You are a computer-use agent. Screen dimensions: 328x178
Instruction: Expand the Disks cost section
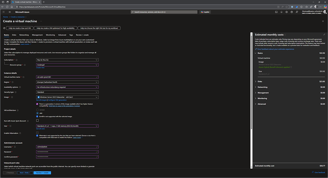click(x=255, y=81)
